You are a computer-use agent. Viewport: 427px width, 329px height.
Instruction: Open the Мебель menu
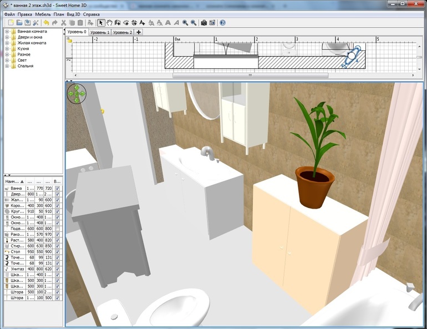point(42,14)
